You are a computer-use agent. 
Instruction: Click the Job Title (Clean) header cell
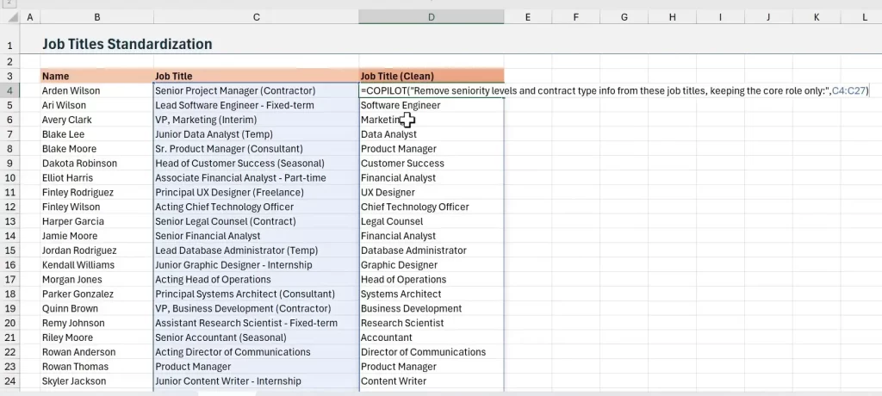tap(431, 76)
